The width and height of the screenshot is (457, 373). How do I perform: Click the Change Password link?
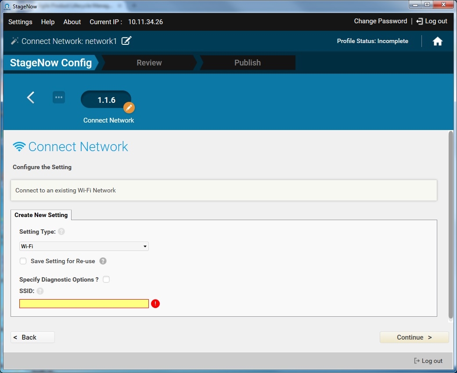point(380,21)
